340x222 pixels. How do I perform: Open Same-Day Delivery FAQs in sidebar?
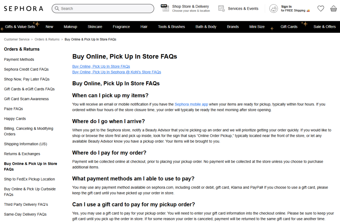(x=25, y=214)
